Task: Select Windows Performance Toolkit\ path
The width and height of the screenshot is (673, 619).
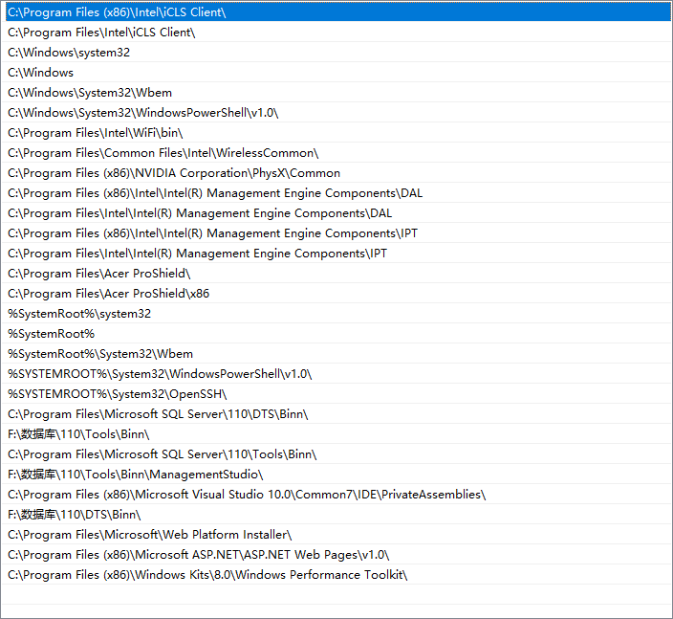Action: click(336, 575)
